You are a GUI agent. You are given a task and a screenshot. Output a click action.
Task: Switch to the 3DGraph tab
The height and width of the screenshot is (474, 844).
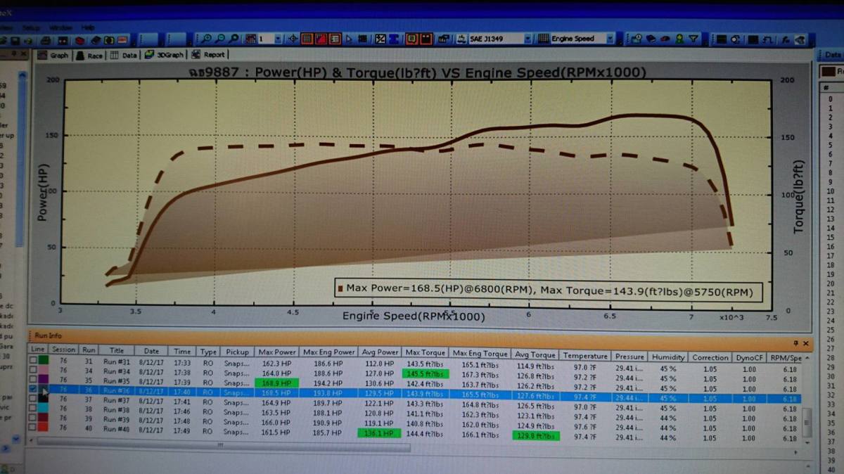[x=165, y=54]
